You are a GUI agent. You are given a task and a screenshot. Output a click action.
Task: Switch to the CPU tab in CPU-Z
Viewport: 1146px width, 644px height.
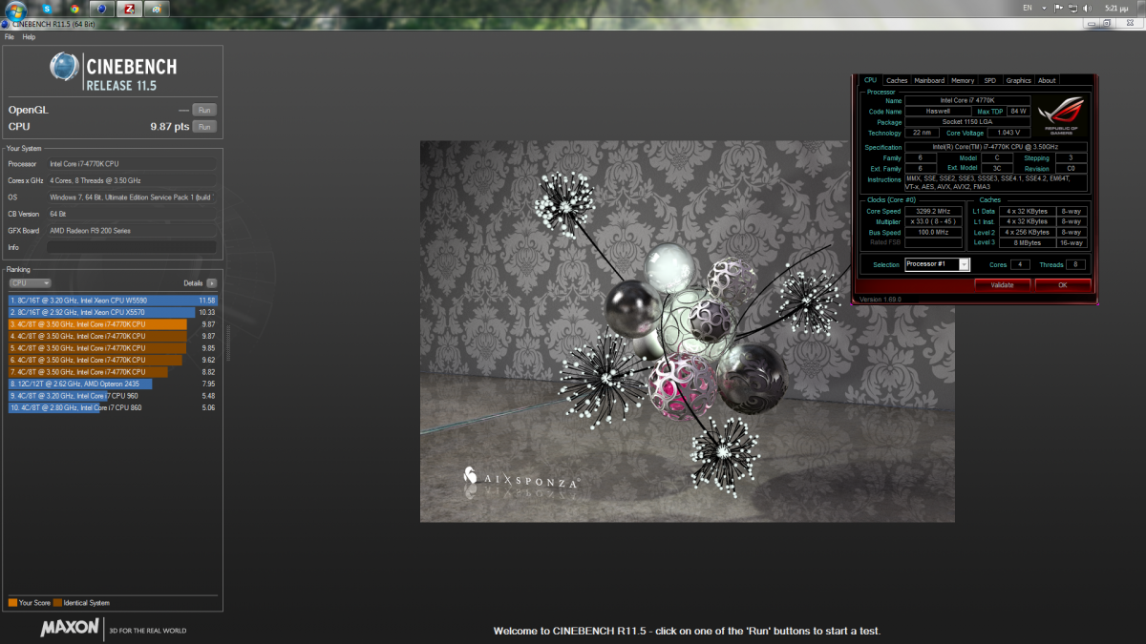(x=870, y=80)
